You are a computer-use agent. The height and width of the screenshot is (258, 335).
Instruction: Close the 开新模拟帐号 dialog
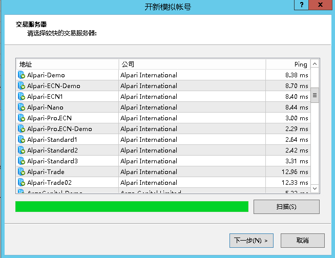[320, 5]
